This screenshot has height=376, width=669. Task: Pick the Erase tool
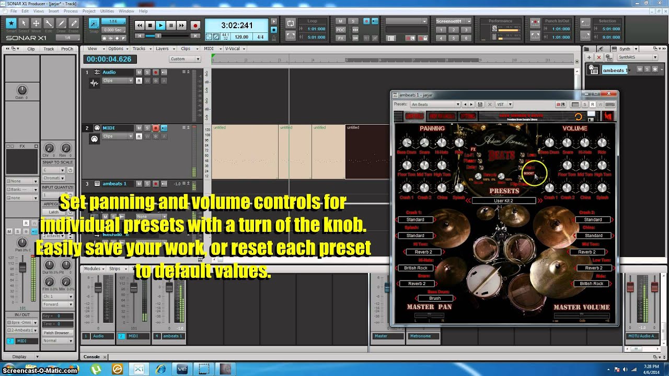tap(74, 23)
